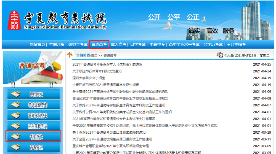Open the 研究生考试 nav item
The image size is (276, 154).
click(x=78, y=44)
